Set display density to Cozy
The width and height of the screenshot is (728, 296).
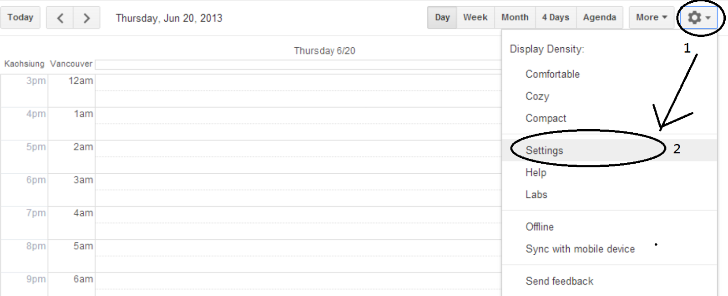[x=537, y=96]
